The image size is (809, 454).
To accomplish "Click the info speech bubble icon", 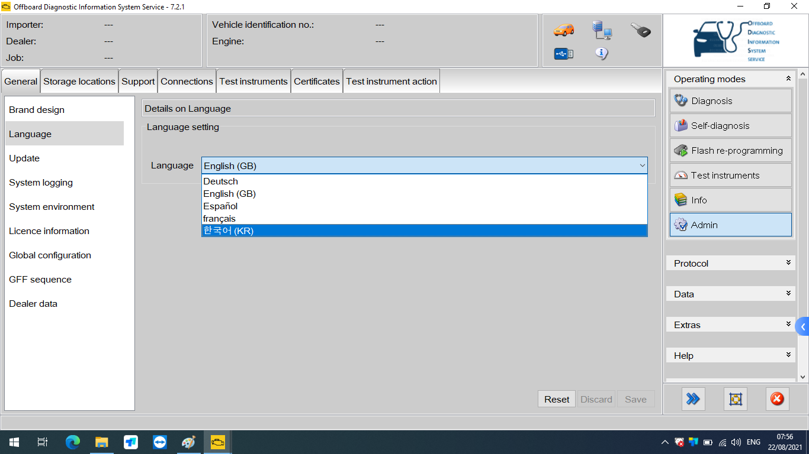I will [x=602, y=54].
